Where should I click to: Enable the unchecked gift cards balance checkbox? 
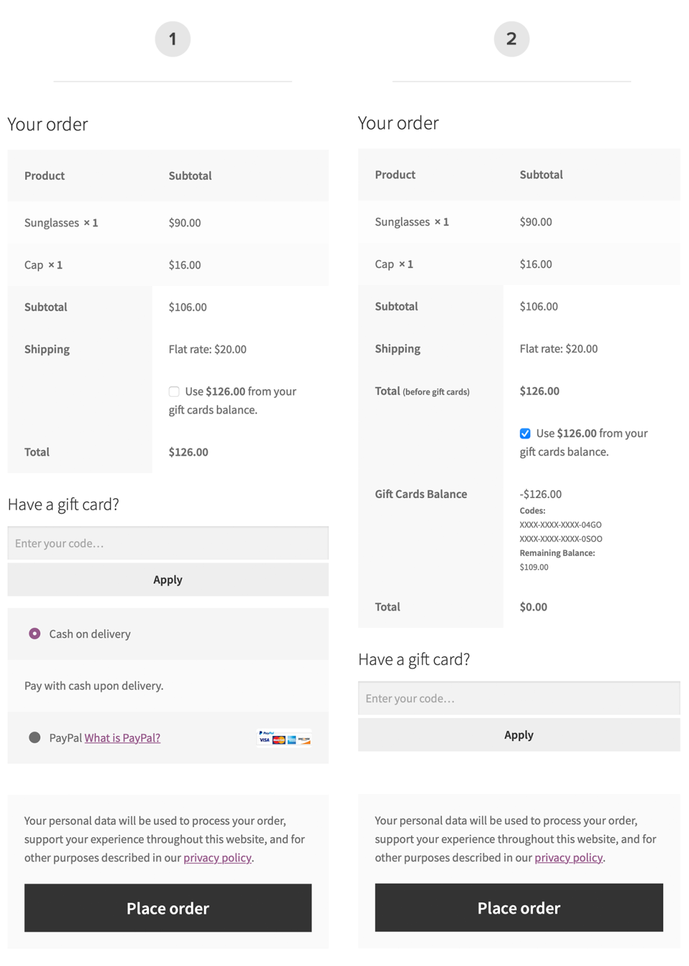point(174,391)
